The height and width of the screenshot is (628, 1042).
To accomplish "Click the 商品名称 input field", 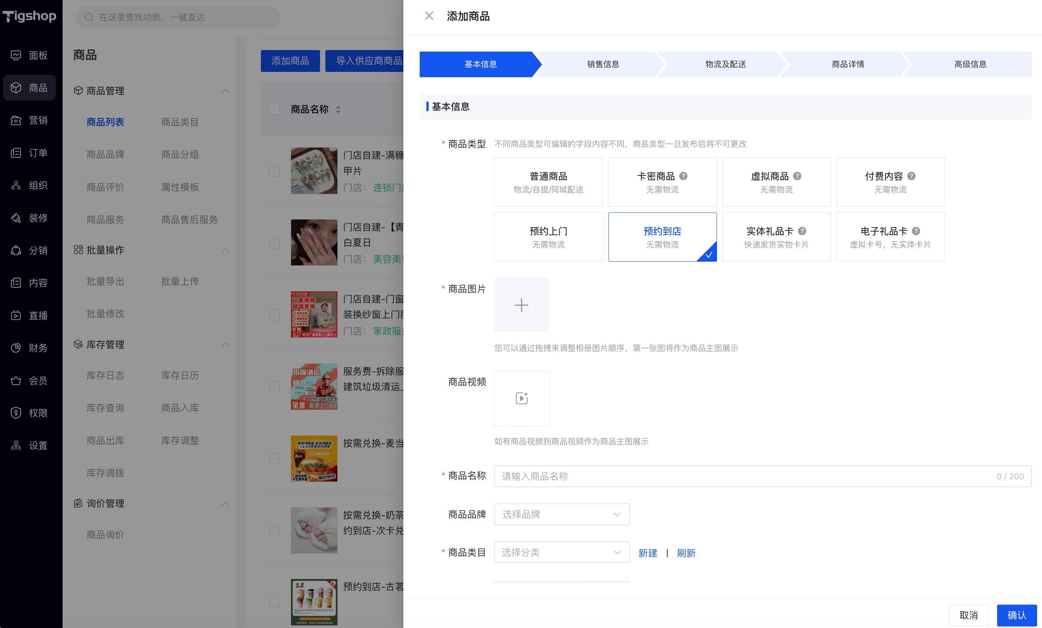I will click(763, 476).
